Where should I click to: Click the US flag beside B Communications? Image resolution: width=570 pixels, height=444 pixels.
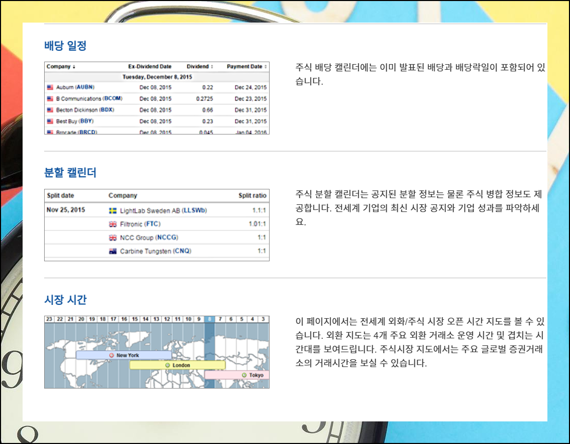pos(50,99)
